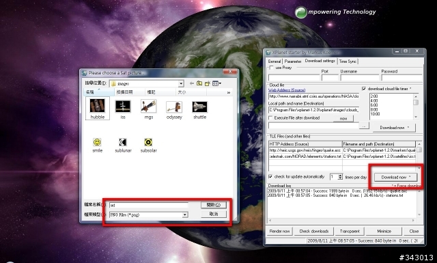Click the download log horizontal scrollbar
The image size is (437, 263).
(x=341, y=221)
